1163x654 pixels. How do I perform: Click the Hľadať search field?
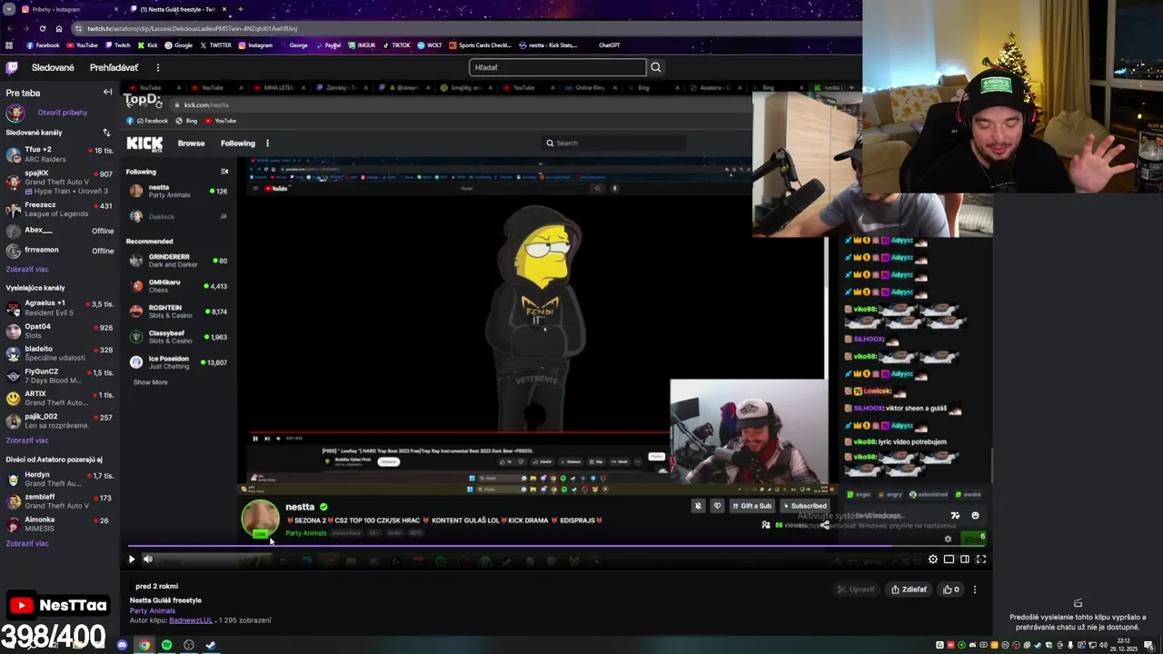557,67
